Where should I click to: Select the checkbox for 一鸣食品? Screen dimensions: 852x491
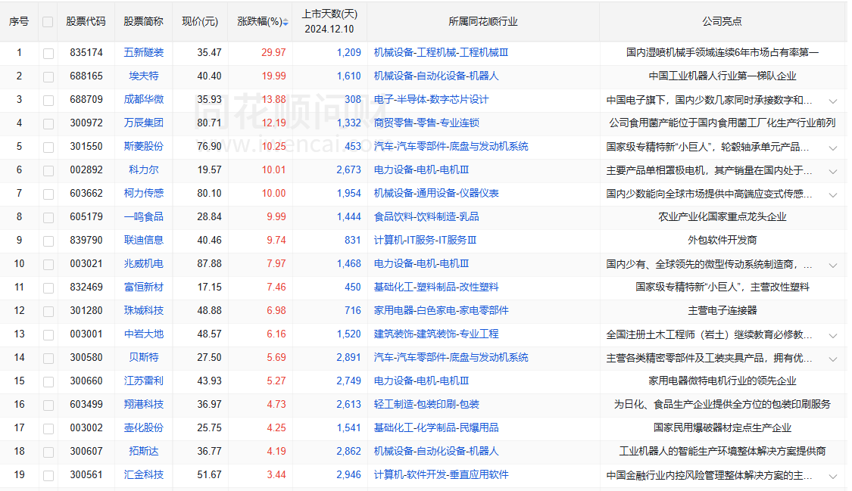tap(48, 217)
